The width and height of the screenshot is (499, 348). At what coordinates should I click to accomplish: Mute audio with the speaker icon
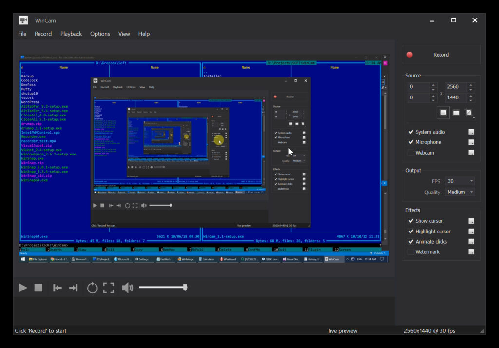click(128, 288)
